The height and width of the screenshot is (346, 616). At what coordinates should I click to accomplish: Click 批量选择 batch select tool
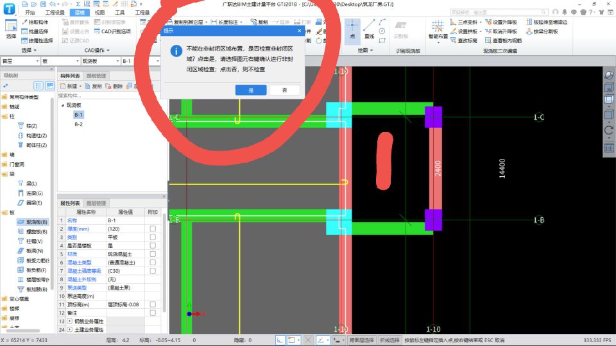(35, 31)
